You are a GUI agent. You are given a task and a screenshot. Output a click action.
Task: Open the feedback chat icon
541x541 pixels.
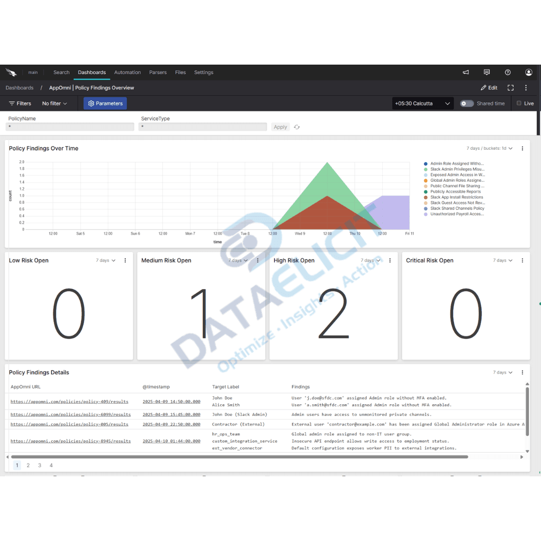[x=486, y=72]
